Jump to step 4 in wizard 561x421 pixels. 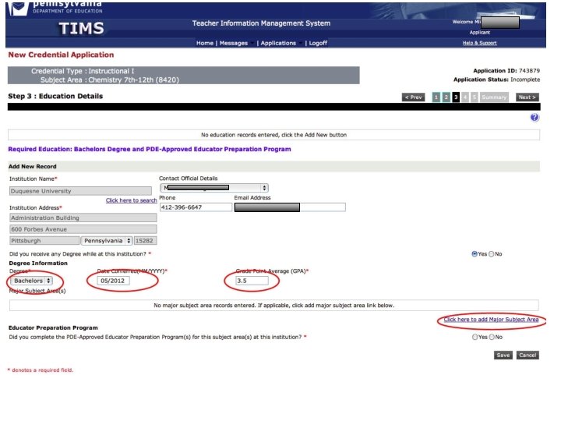pyautogui.click(x=465, y=97)
